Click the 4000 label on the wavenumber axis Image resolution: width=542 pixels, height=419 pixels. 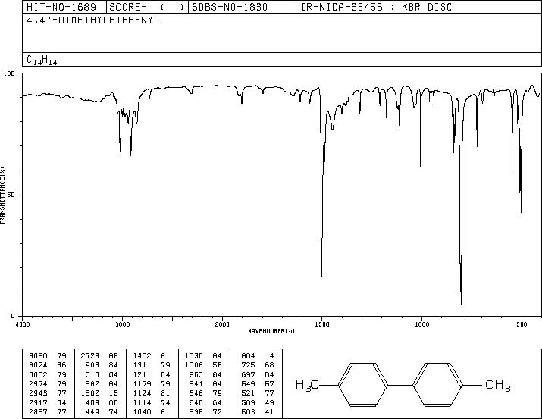click(x=23, y=324)
